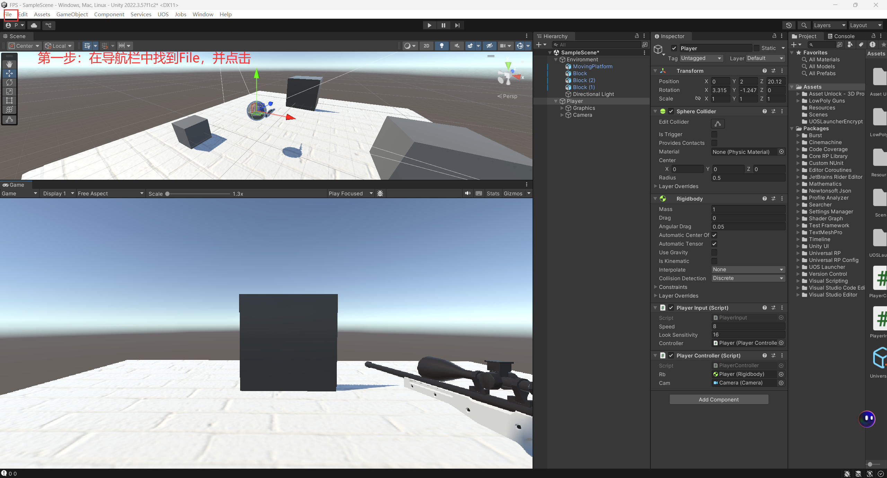Click the Step frame button
Image resolution: width=887 pixels, height=478 pixels.
click(457, 25)
